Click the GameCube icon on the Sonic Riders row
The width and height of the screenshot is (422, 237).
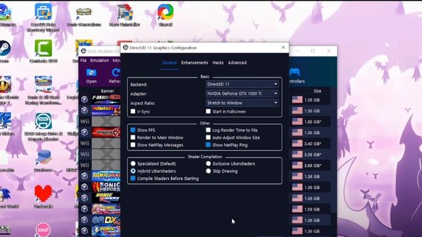pyautogui.click(x=84, y=198)
